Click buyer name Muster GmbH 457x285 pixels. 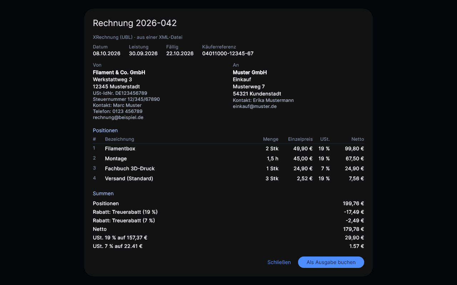[x=250, y=72]
